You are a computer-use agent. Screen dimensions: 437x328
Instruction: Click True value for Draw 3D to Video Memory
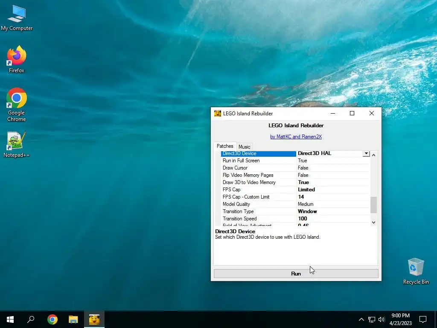303,182
